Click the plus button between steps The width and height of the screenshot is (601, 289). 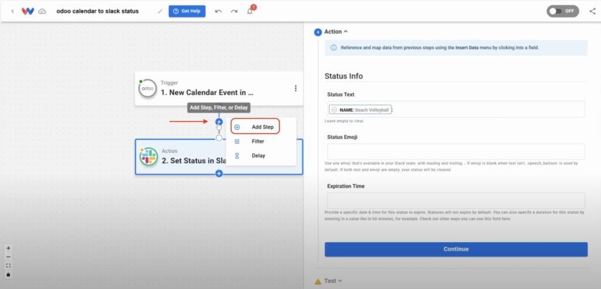(219, 122)
